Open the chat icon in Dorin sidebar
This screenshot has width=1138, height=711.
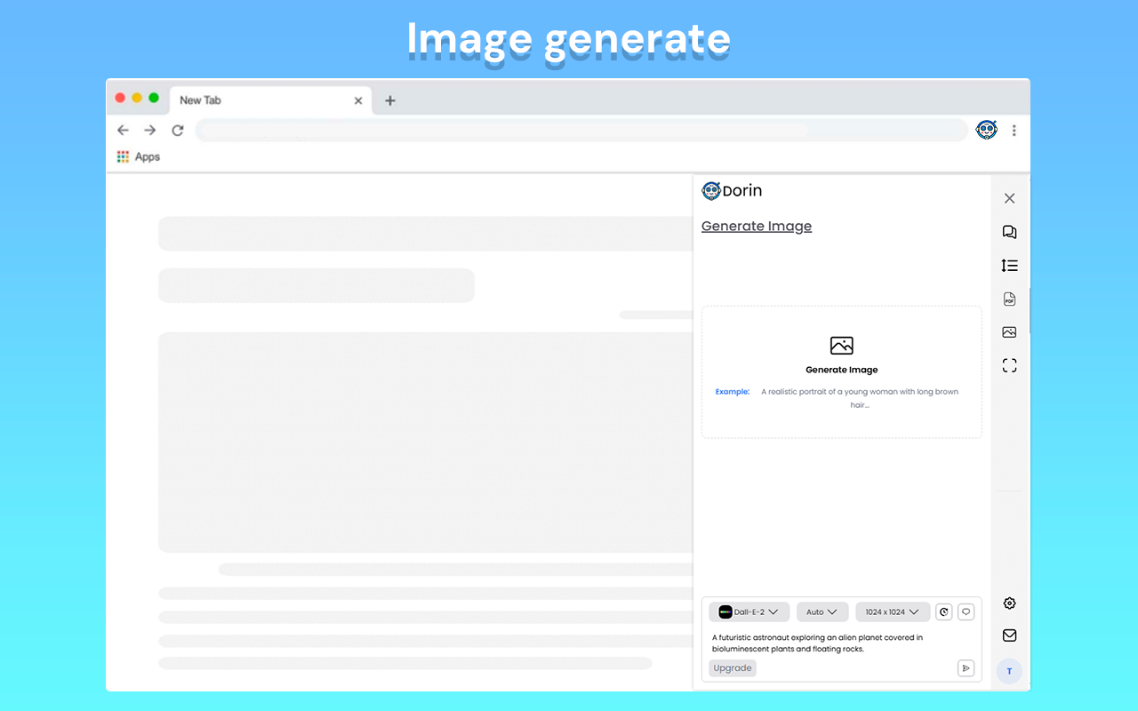click(1009, 232)
